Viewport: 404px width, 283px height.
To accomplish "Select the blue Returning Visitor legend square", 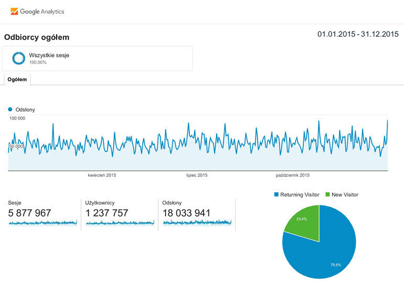I will pos(277,194).
